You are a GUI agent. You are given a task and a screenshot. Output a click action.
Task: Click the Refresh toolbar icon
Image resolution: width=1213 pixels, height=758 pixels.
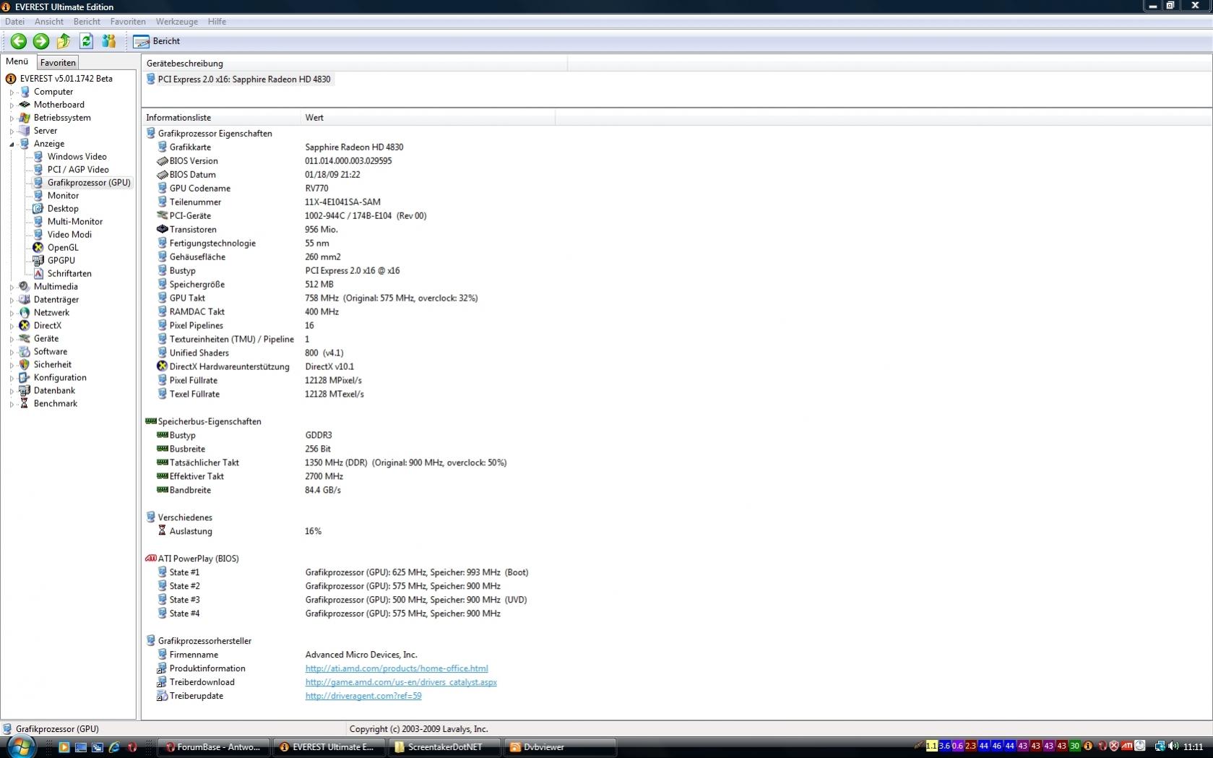point(87,41)
